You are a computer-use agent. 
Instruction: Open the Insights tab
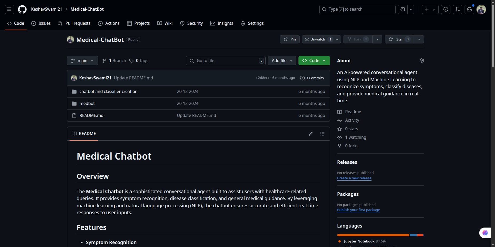[x=222, y=23]
